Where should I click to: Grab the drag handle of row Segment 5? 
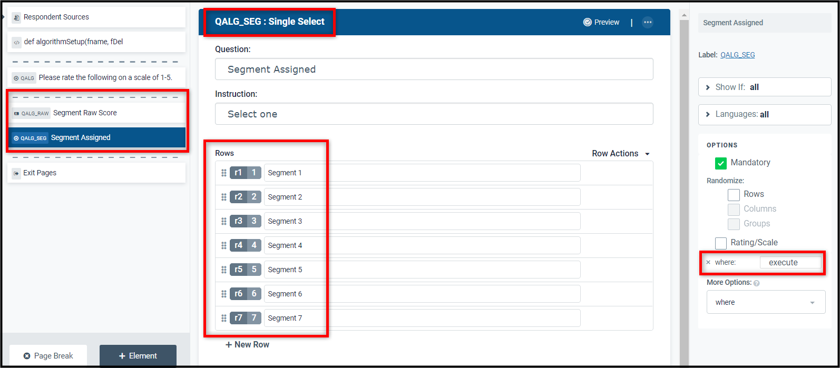pyautogui.click(x=224, y=270)
